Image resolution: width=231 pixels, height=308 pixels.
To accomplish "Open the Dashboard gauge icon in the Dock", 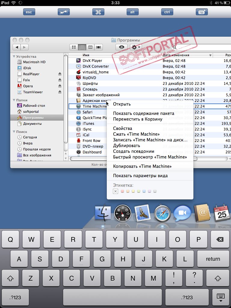I will tap(123, 213).
